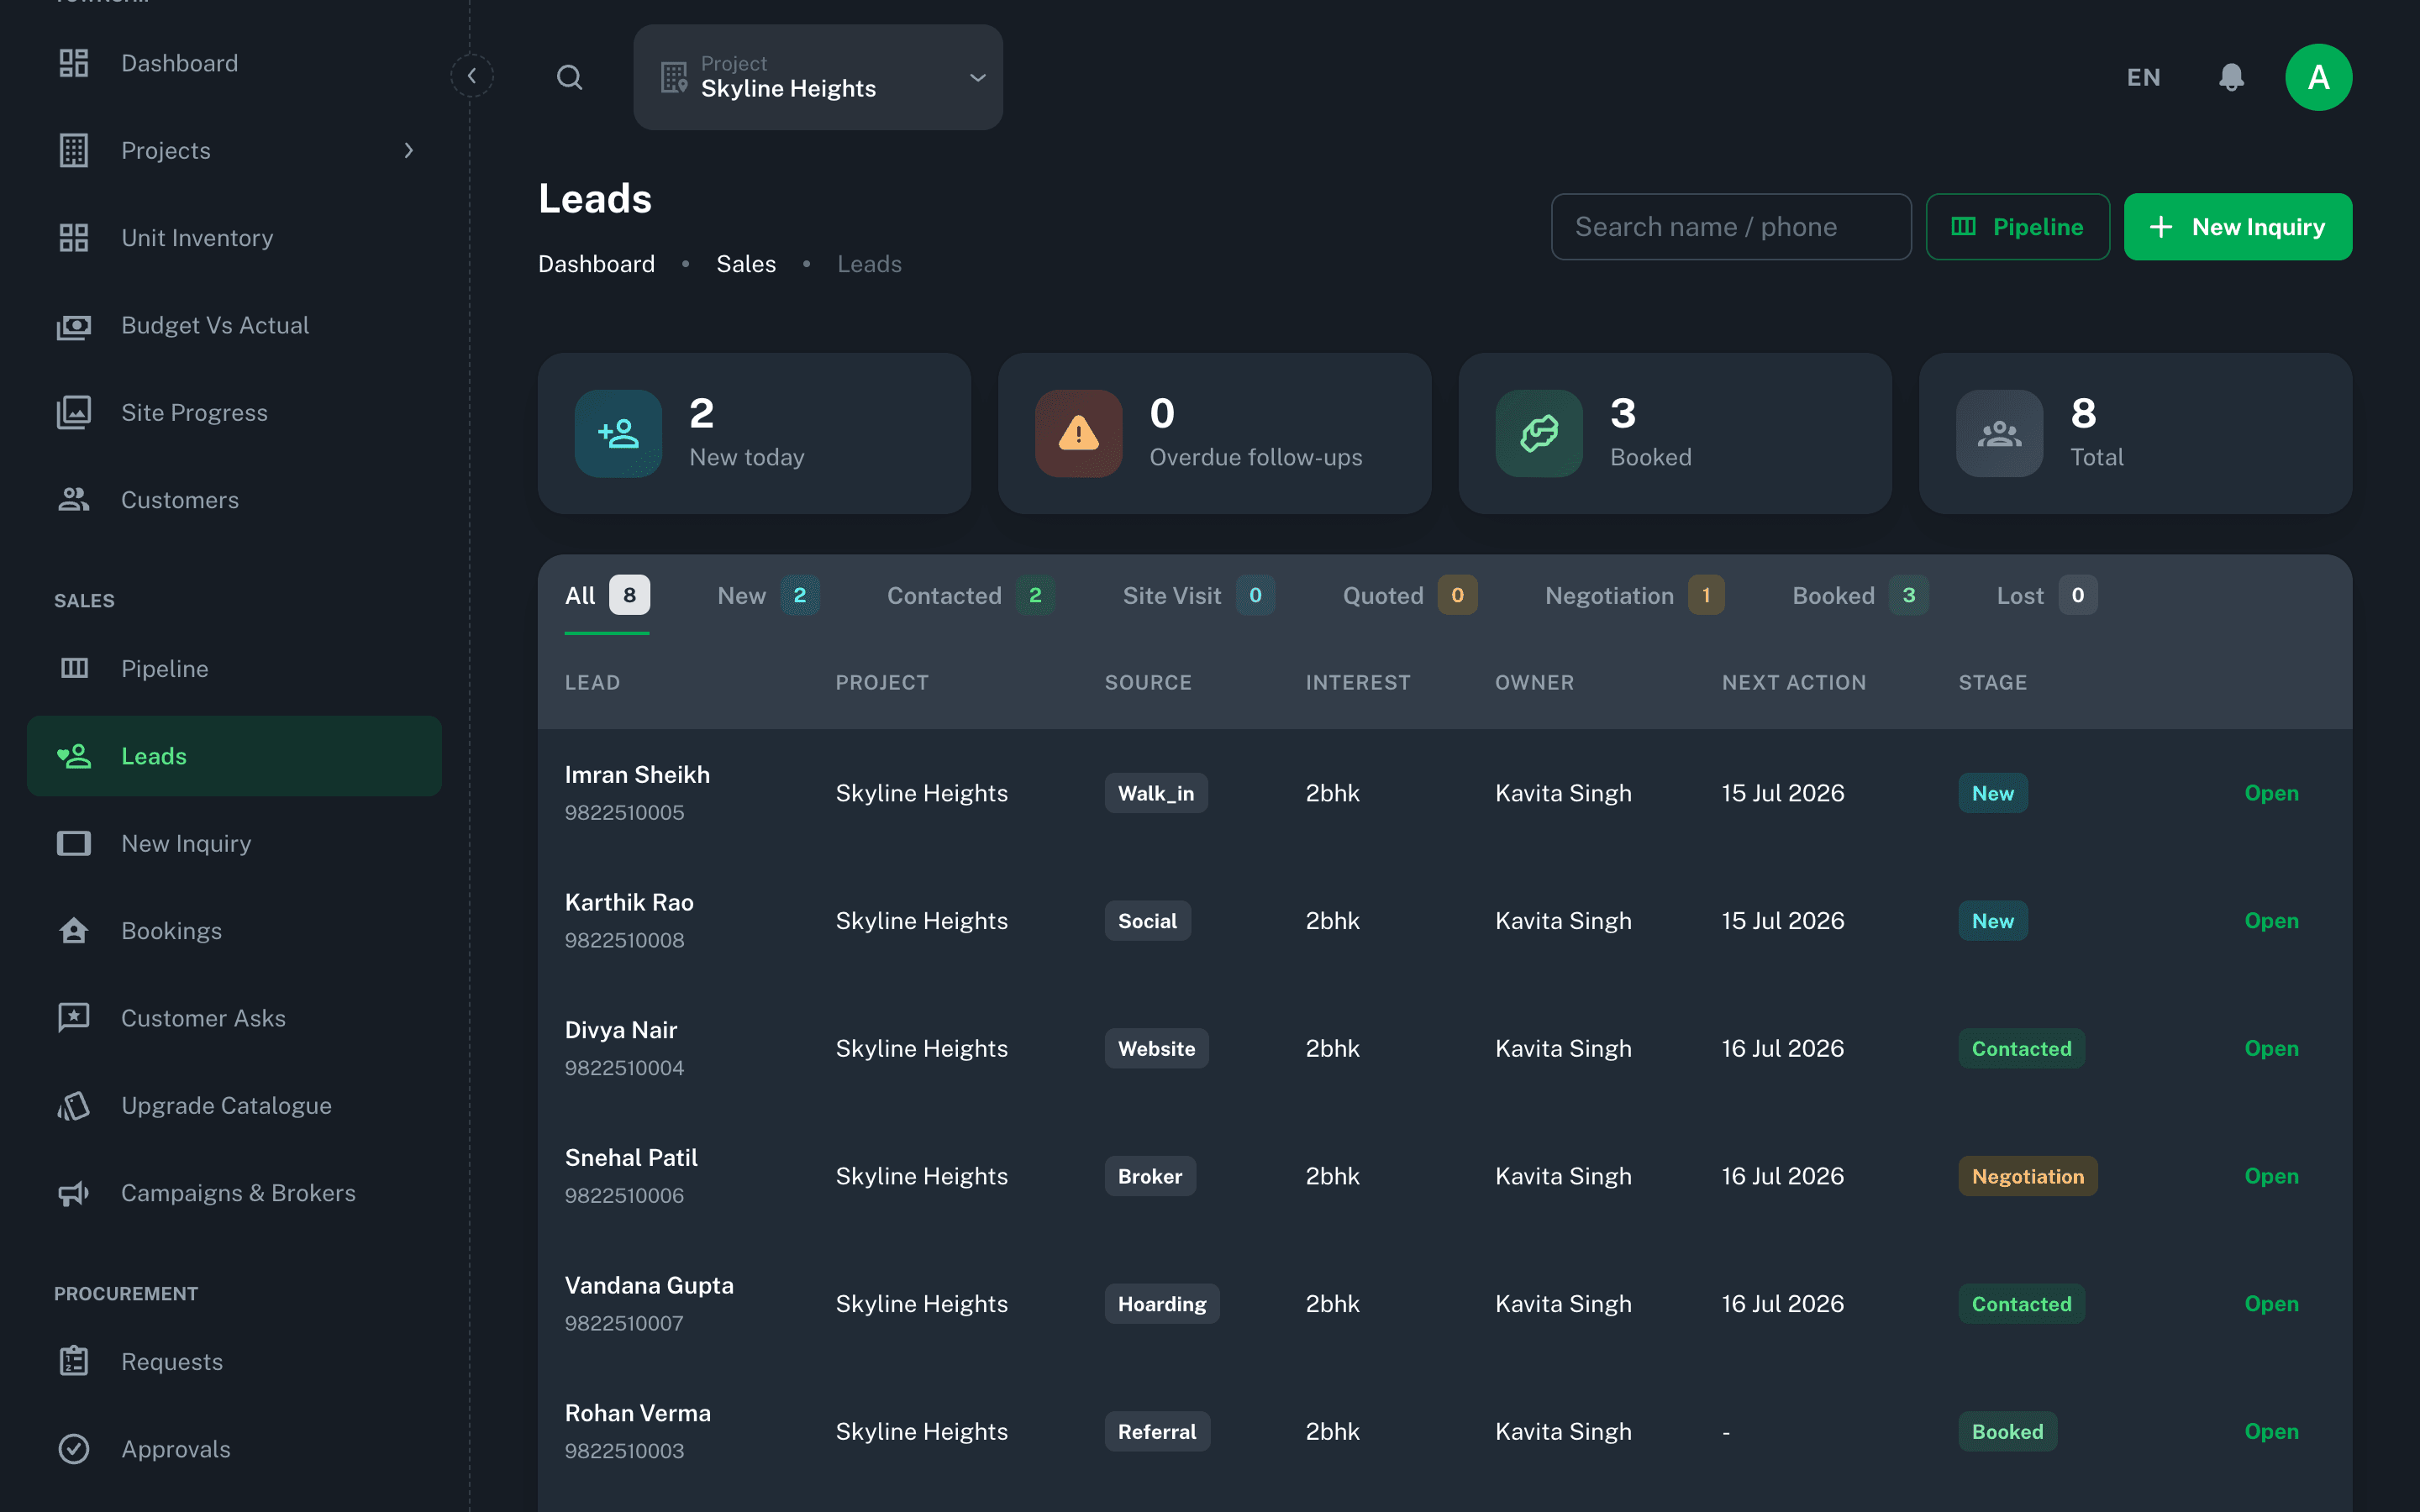Screen dimensions: 2420x1512
Task: Click the Bookings house icon
Action: (x=74, y=931)
